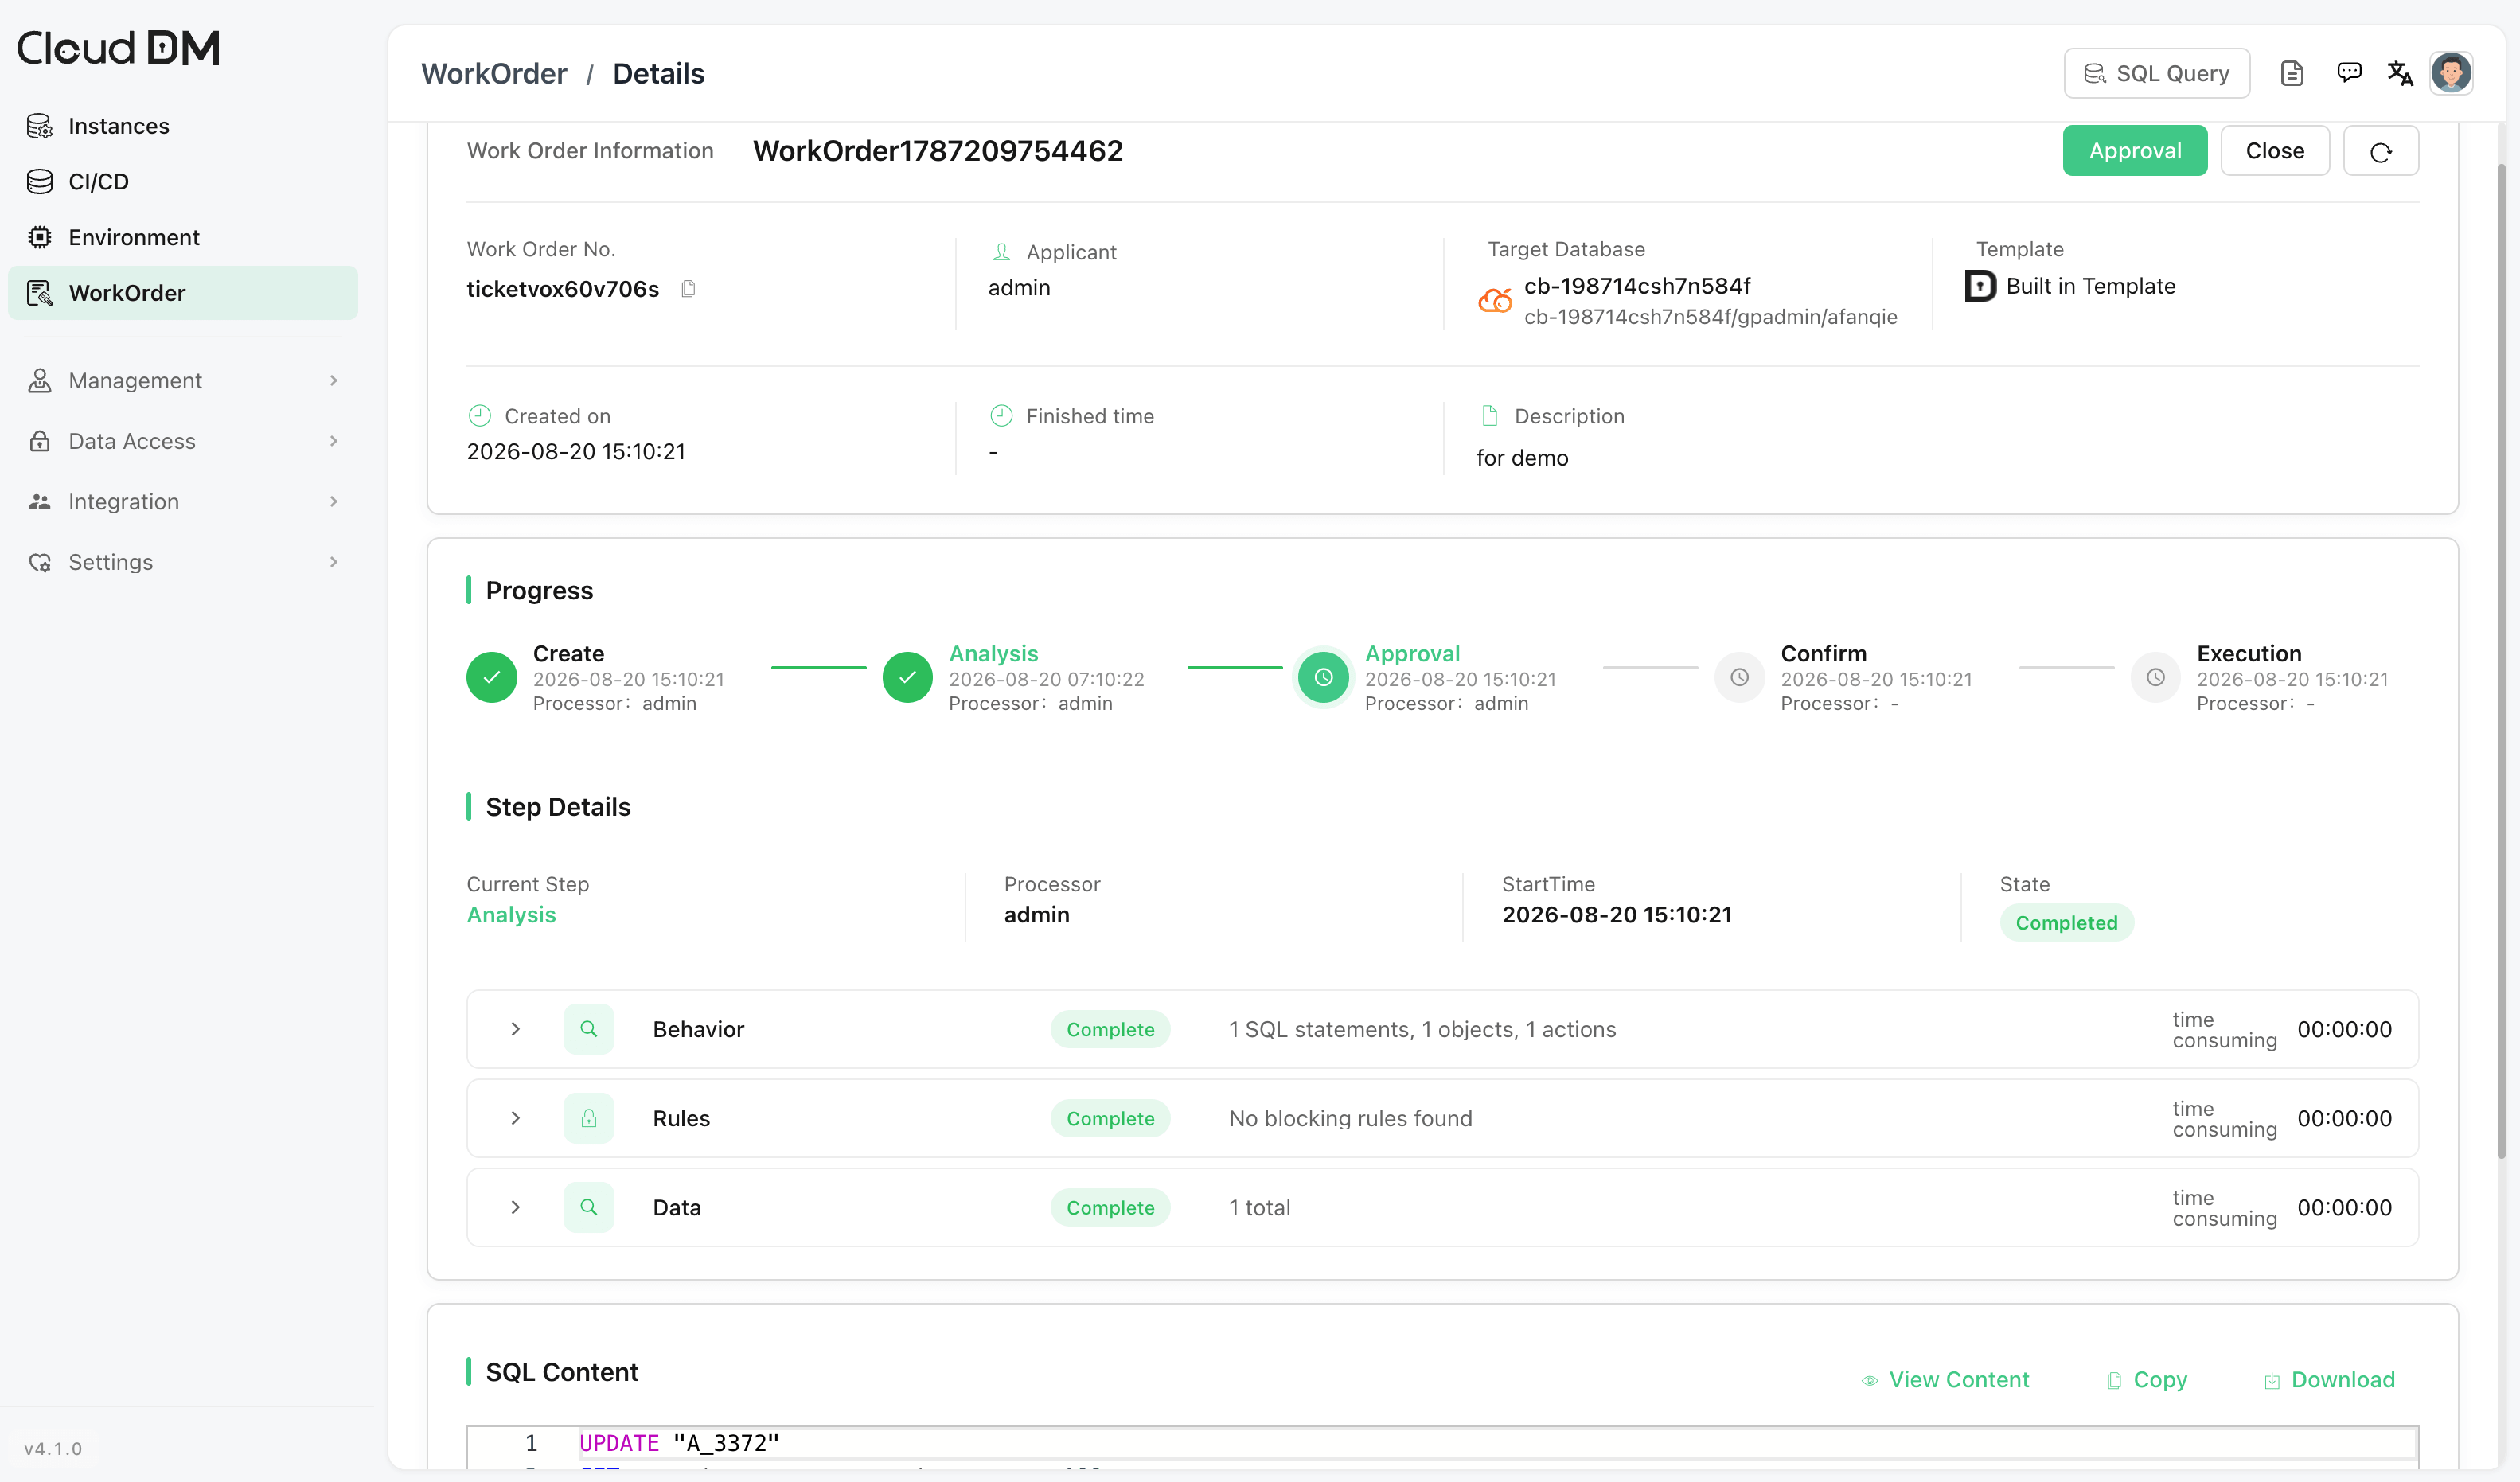Click the Create step checkmark

tap(492, 677)
